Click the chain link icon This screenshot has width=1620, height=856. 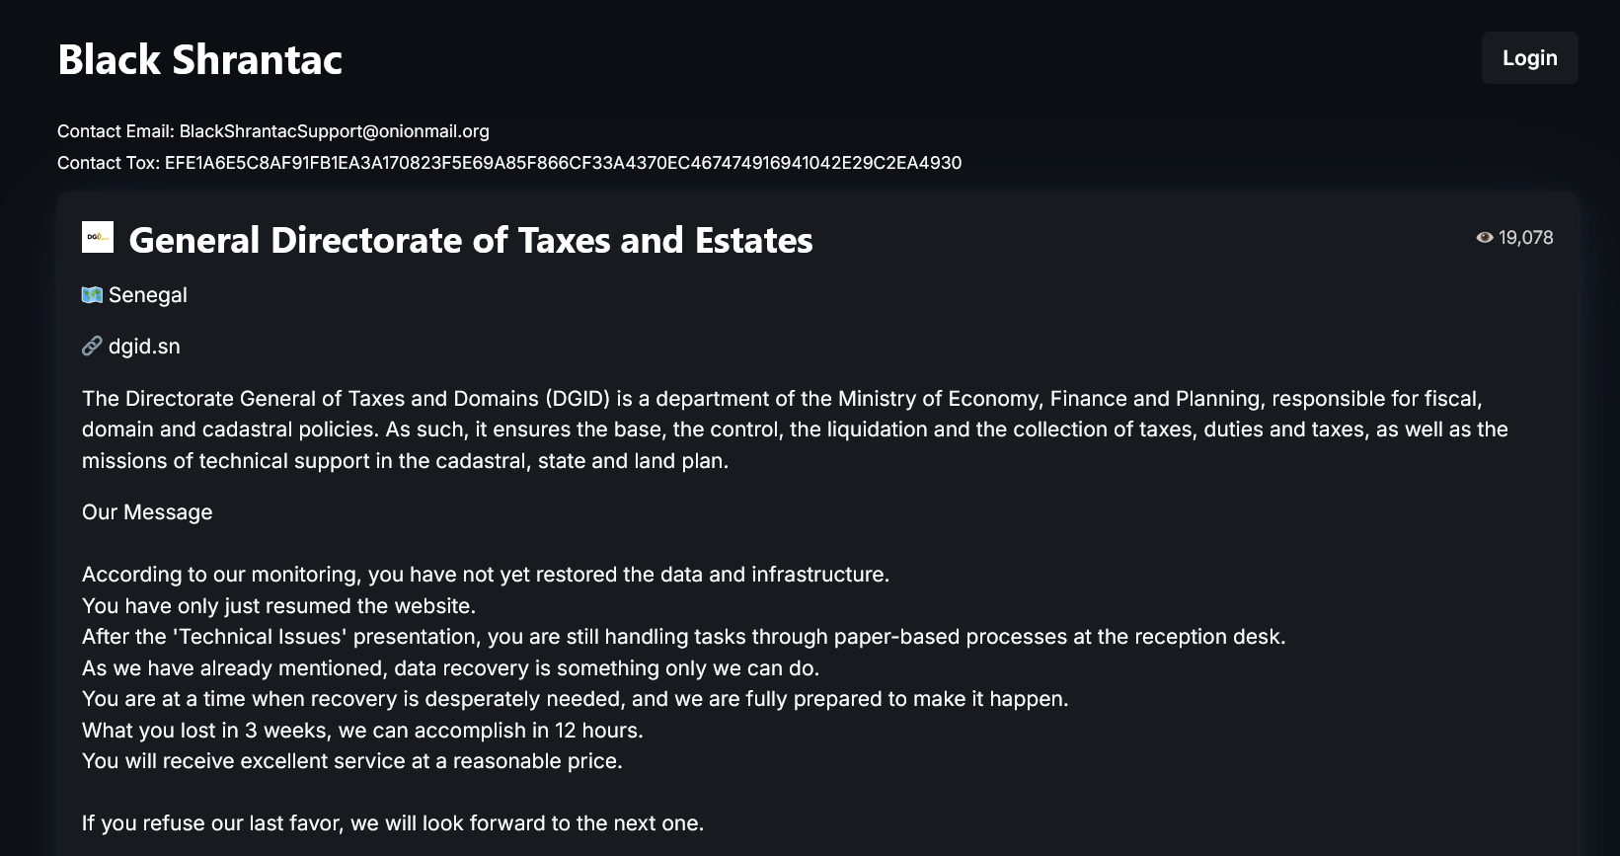click(x=92, y=347)
